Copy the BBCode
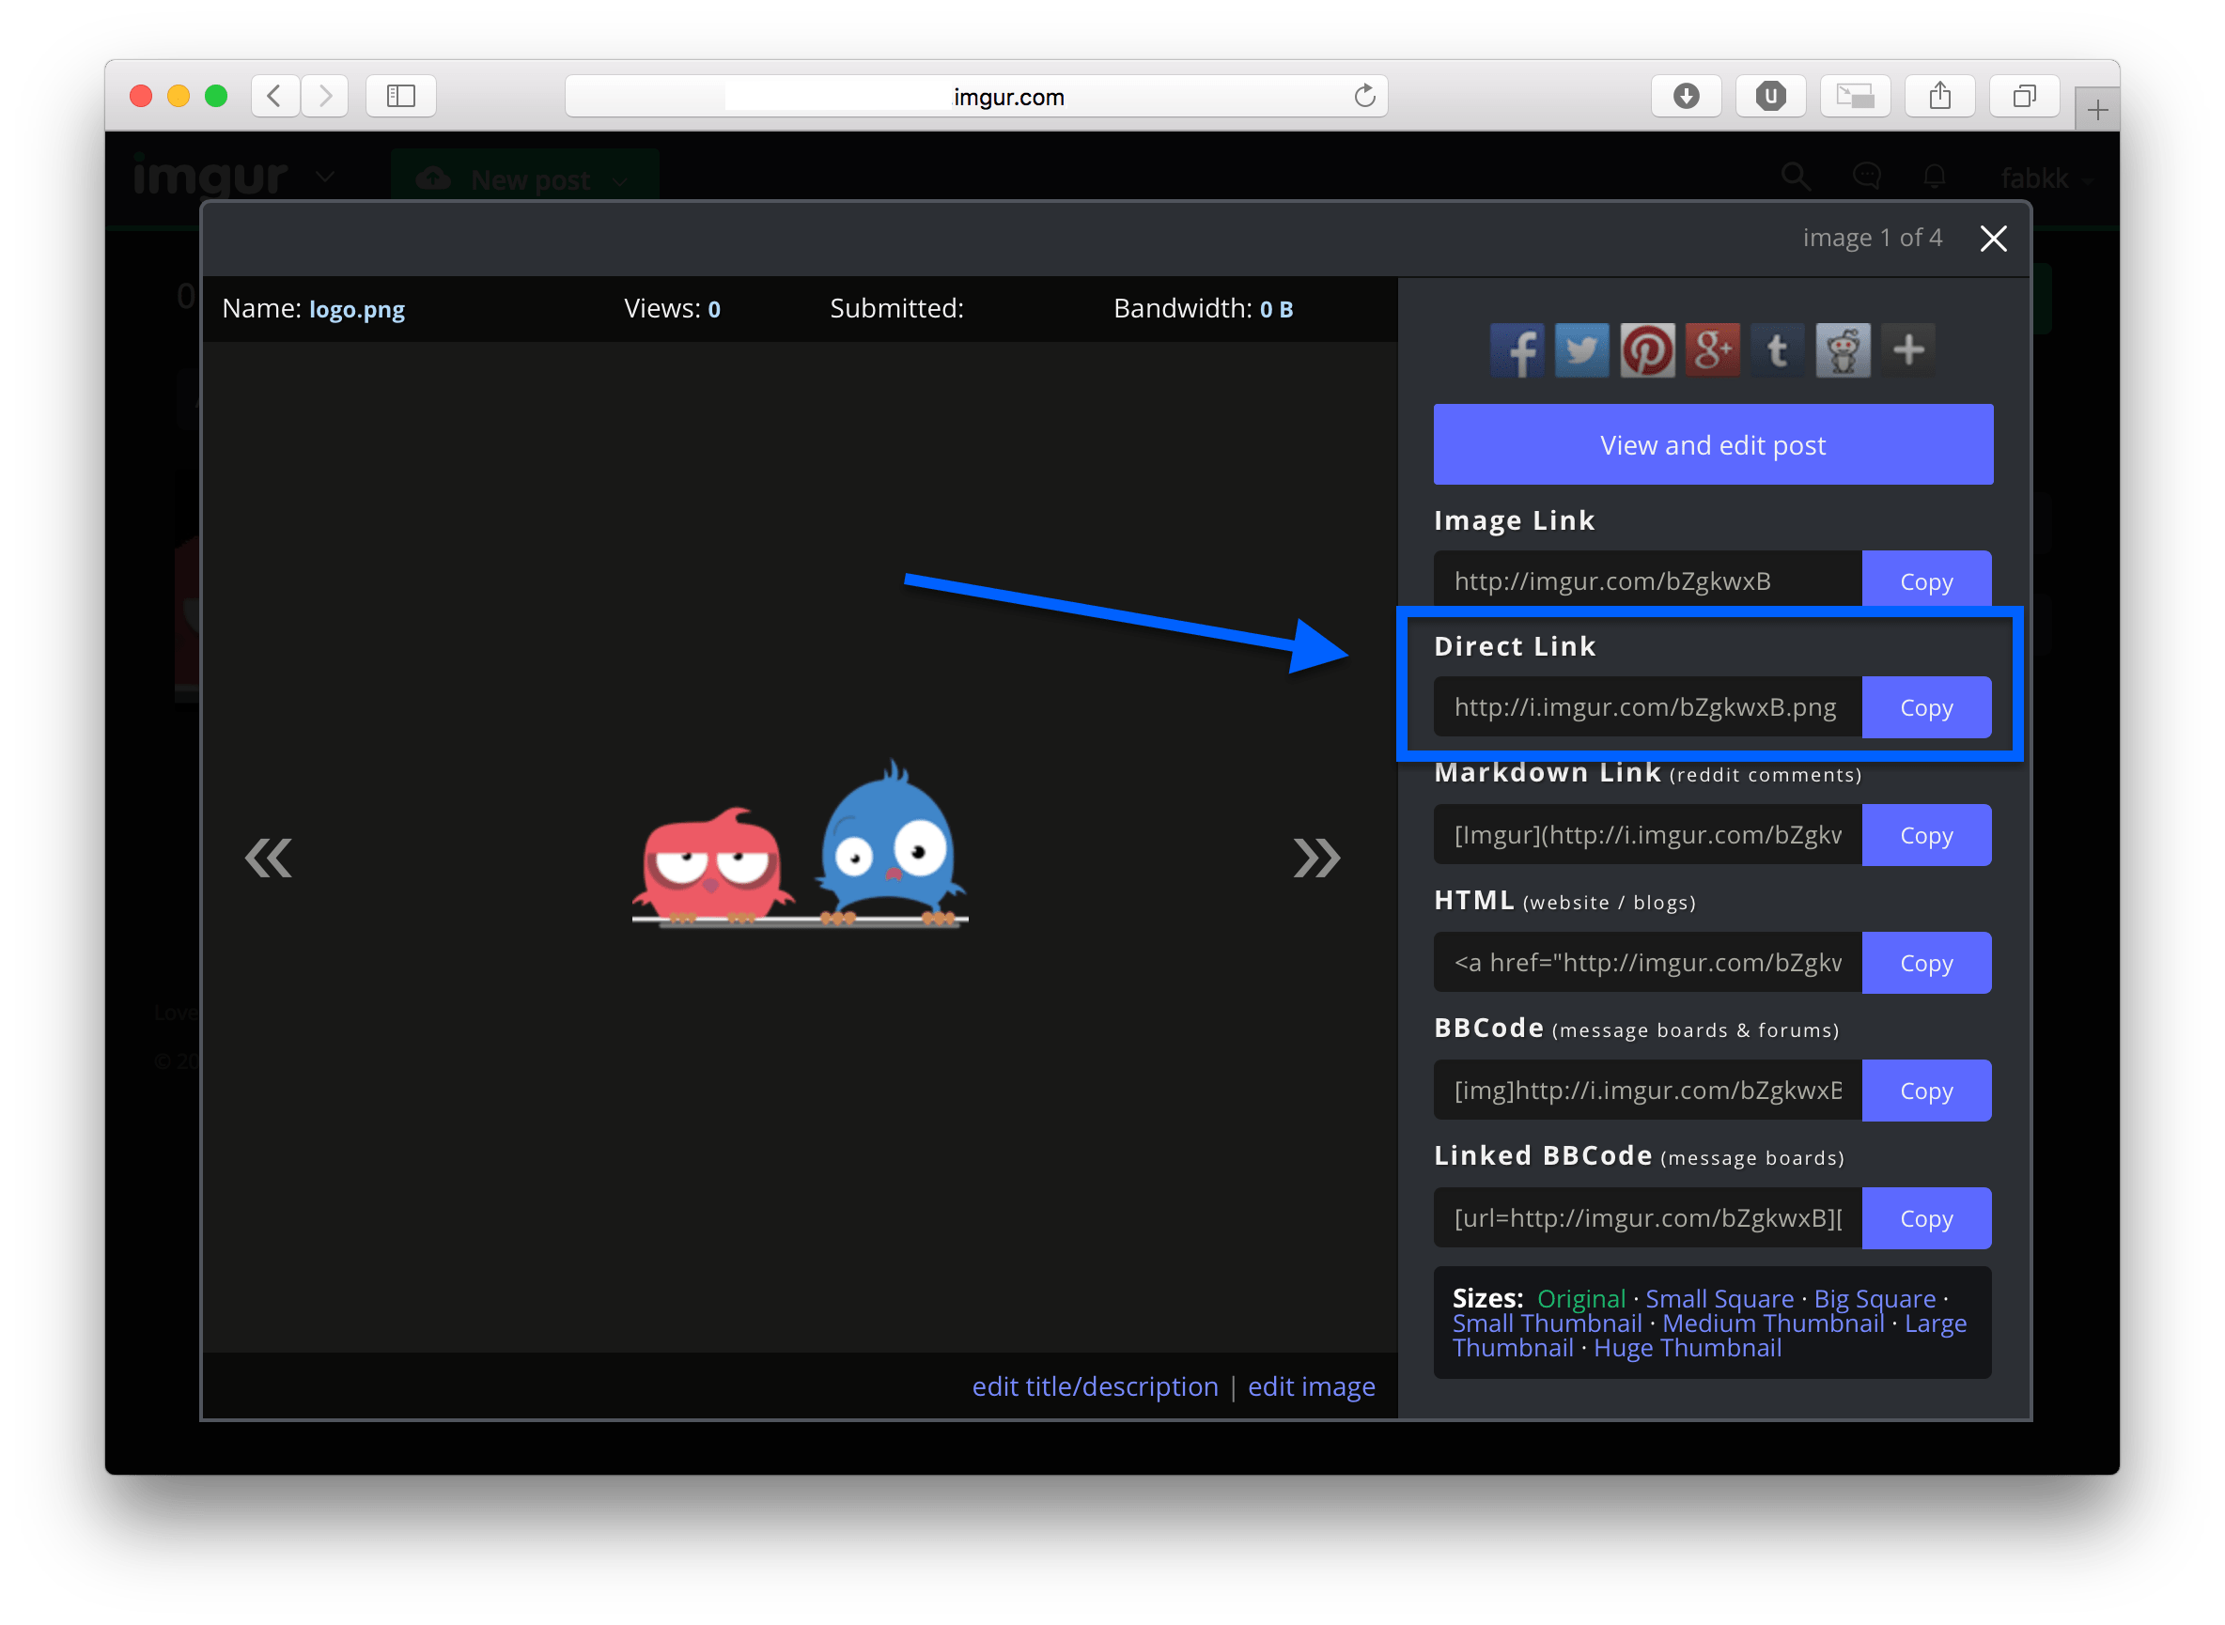 1926,1091
